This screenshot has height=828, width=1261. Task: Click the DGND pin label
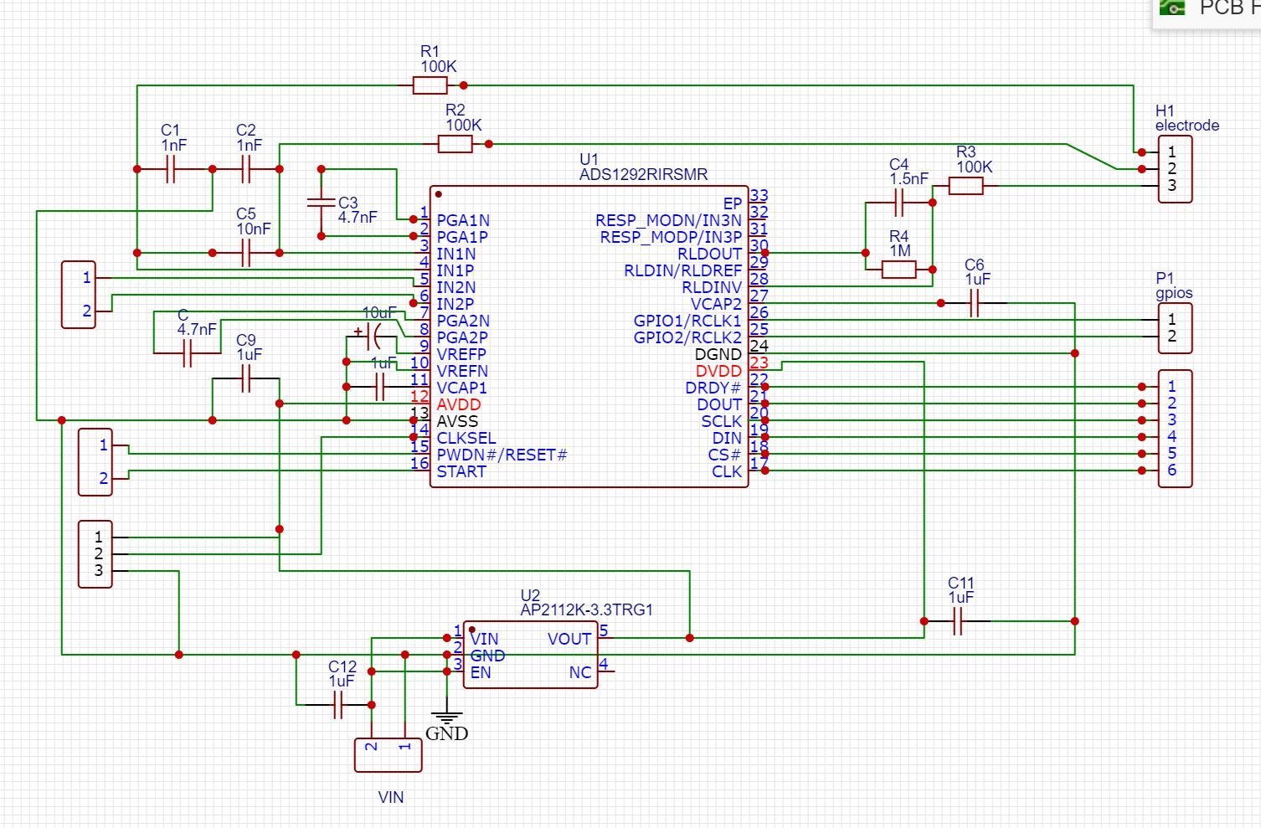pos(718,354)
